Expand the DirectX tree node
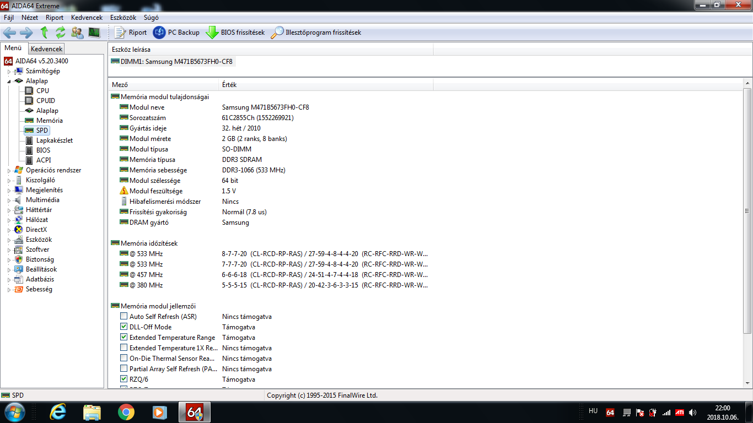Screen dimensions: 753x423 [x=8, y=230]
